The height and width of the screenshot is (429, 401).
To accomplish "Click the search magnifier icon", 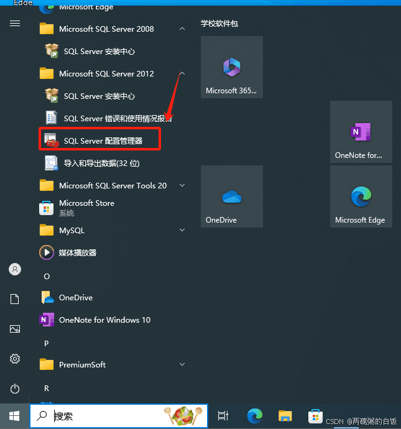I will (42, 416).
